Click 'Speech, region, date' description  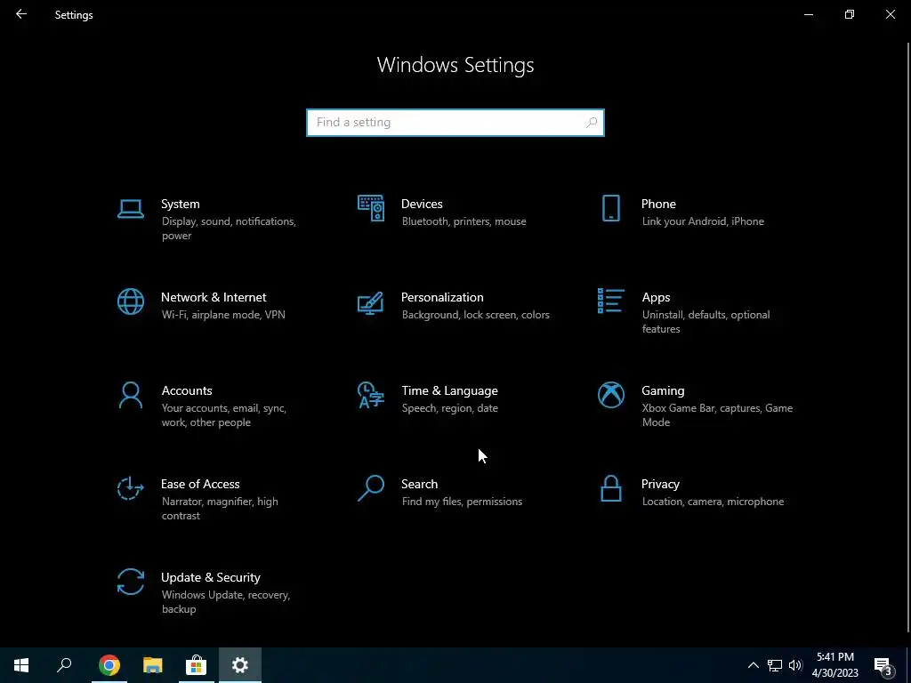[449, 408]
